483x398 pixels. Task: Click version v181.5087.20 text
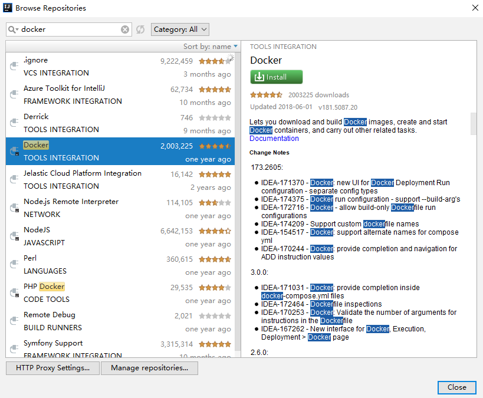[337, 107]
